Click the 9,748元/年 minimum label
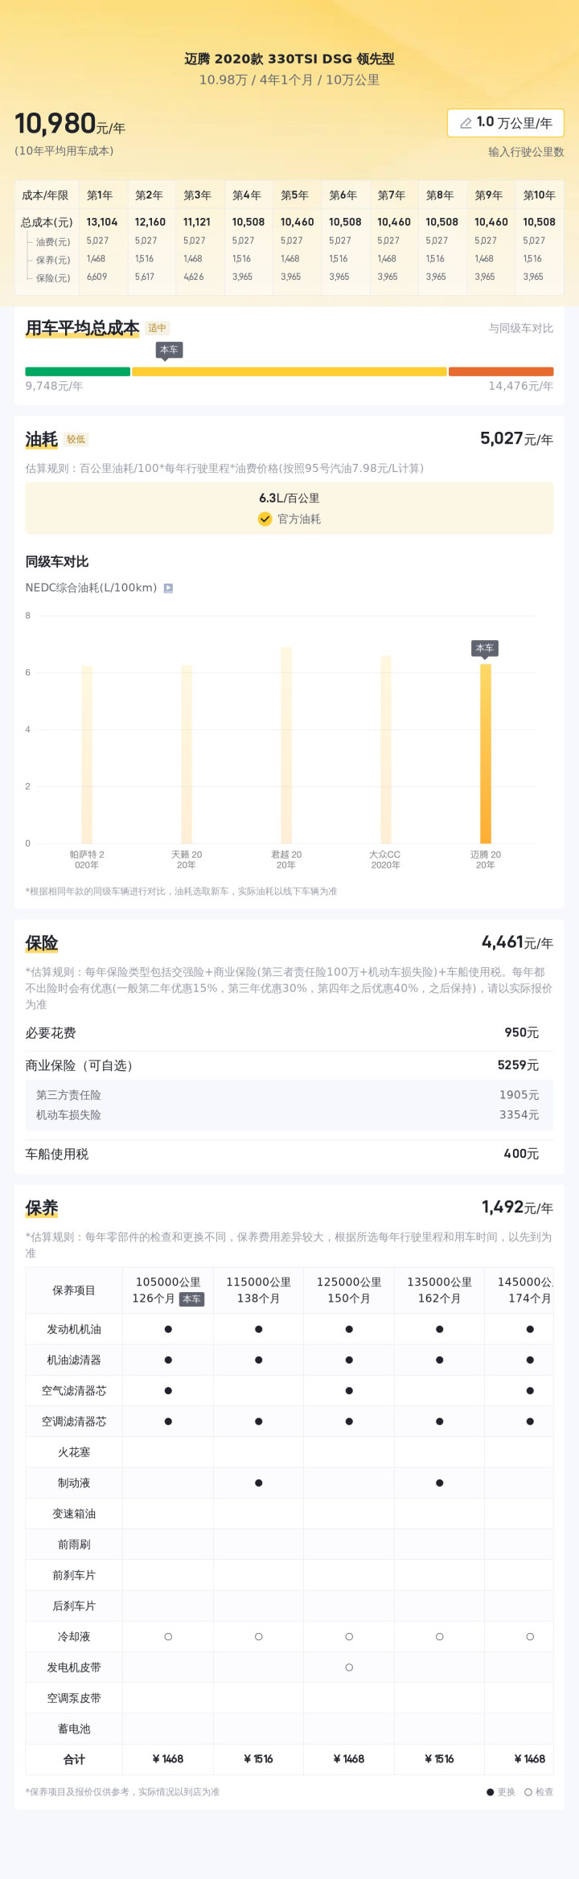Image resolution: width=579 pixels, height=1879 pixels. coord(54,386)
